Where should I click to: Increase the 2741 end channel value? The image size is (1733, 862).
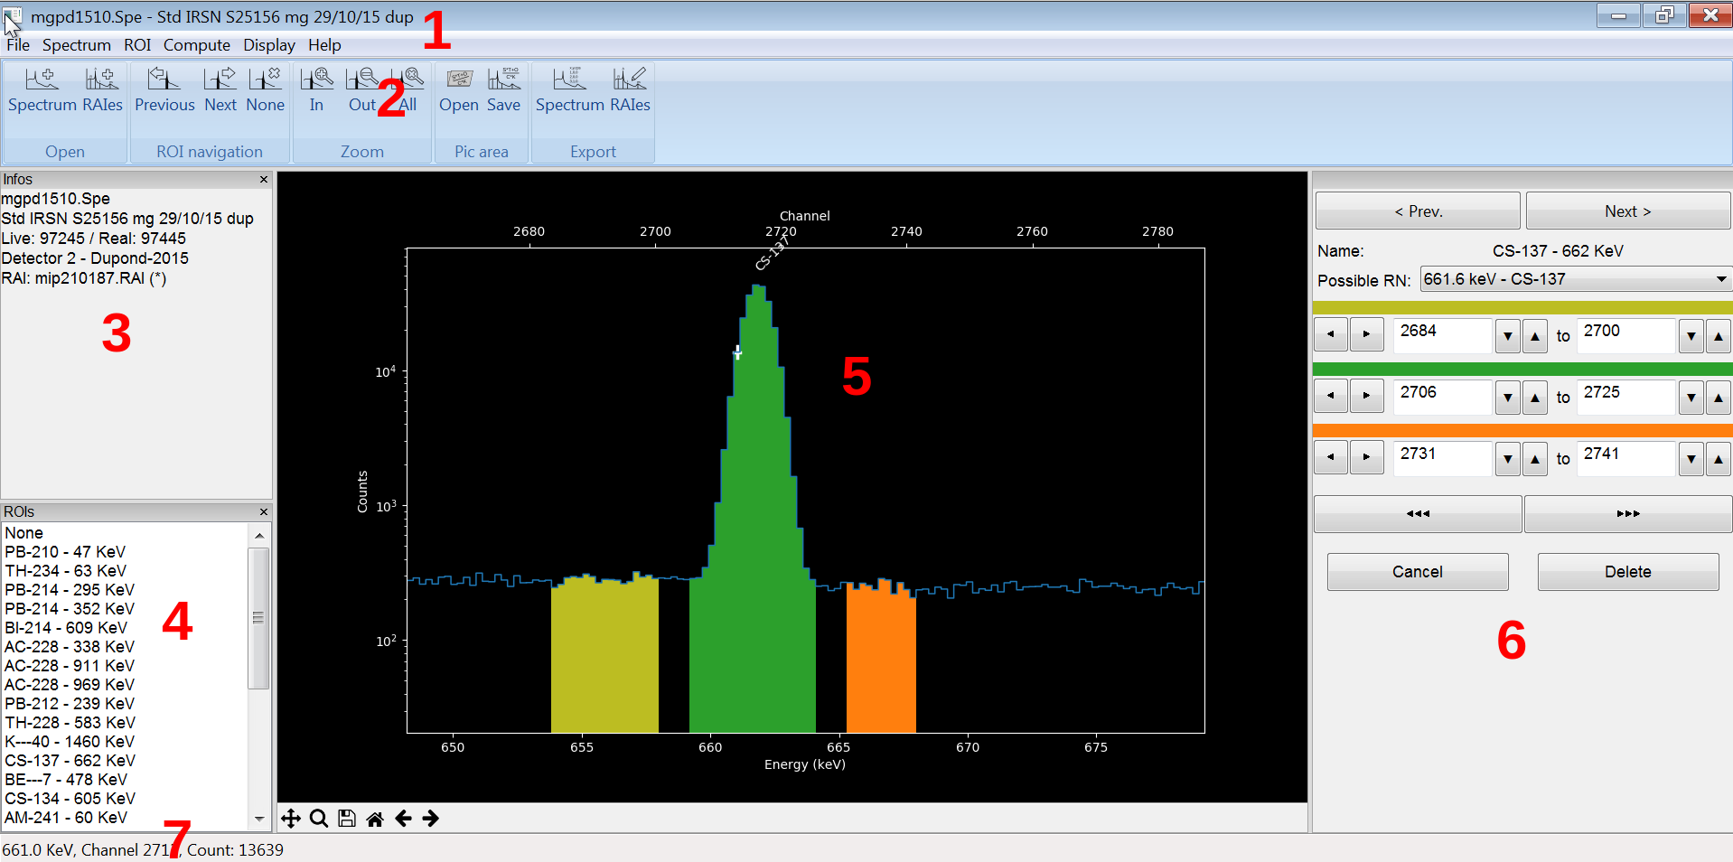point(1718,458)
